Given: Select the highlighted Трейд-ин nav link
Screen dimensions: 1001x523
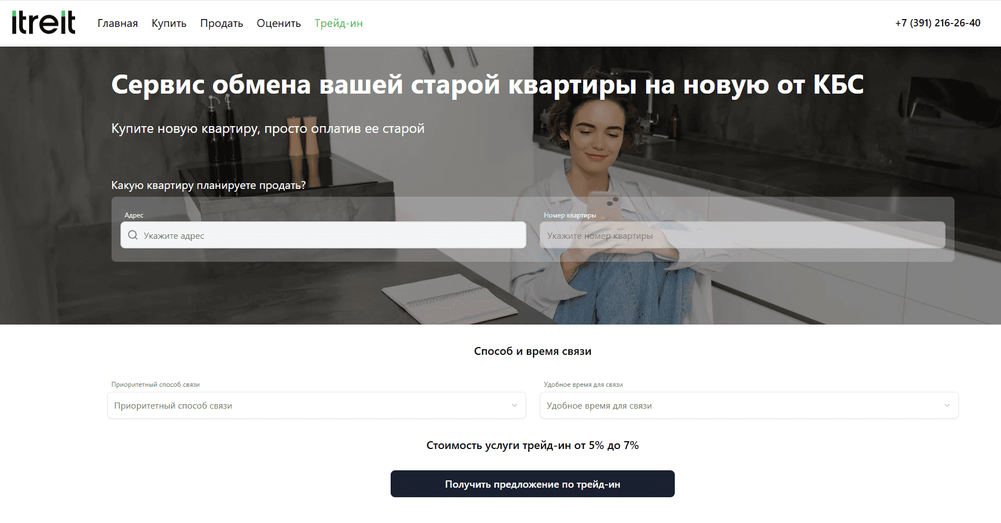Looking at the screenshot, I should pyautogui.click(x=338, y=24).
